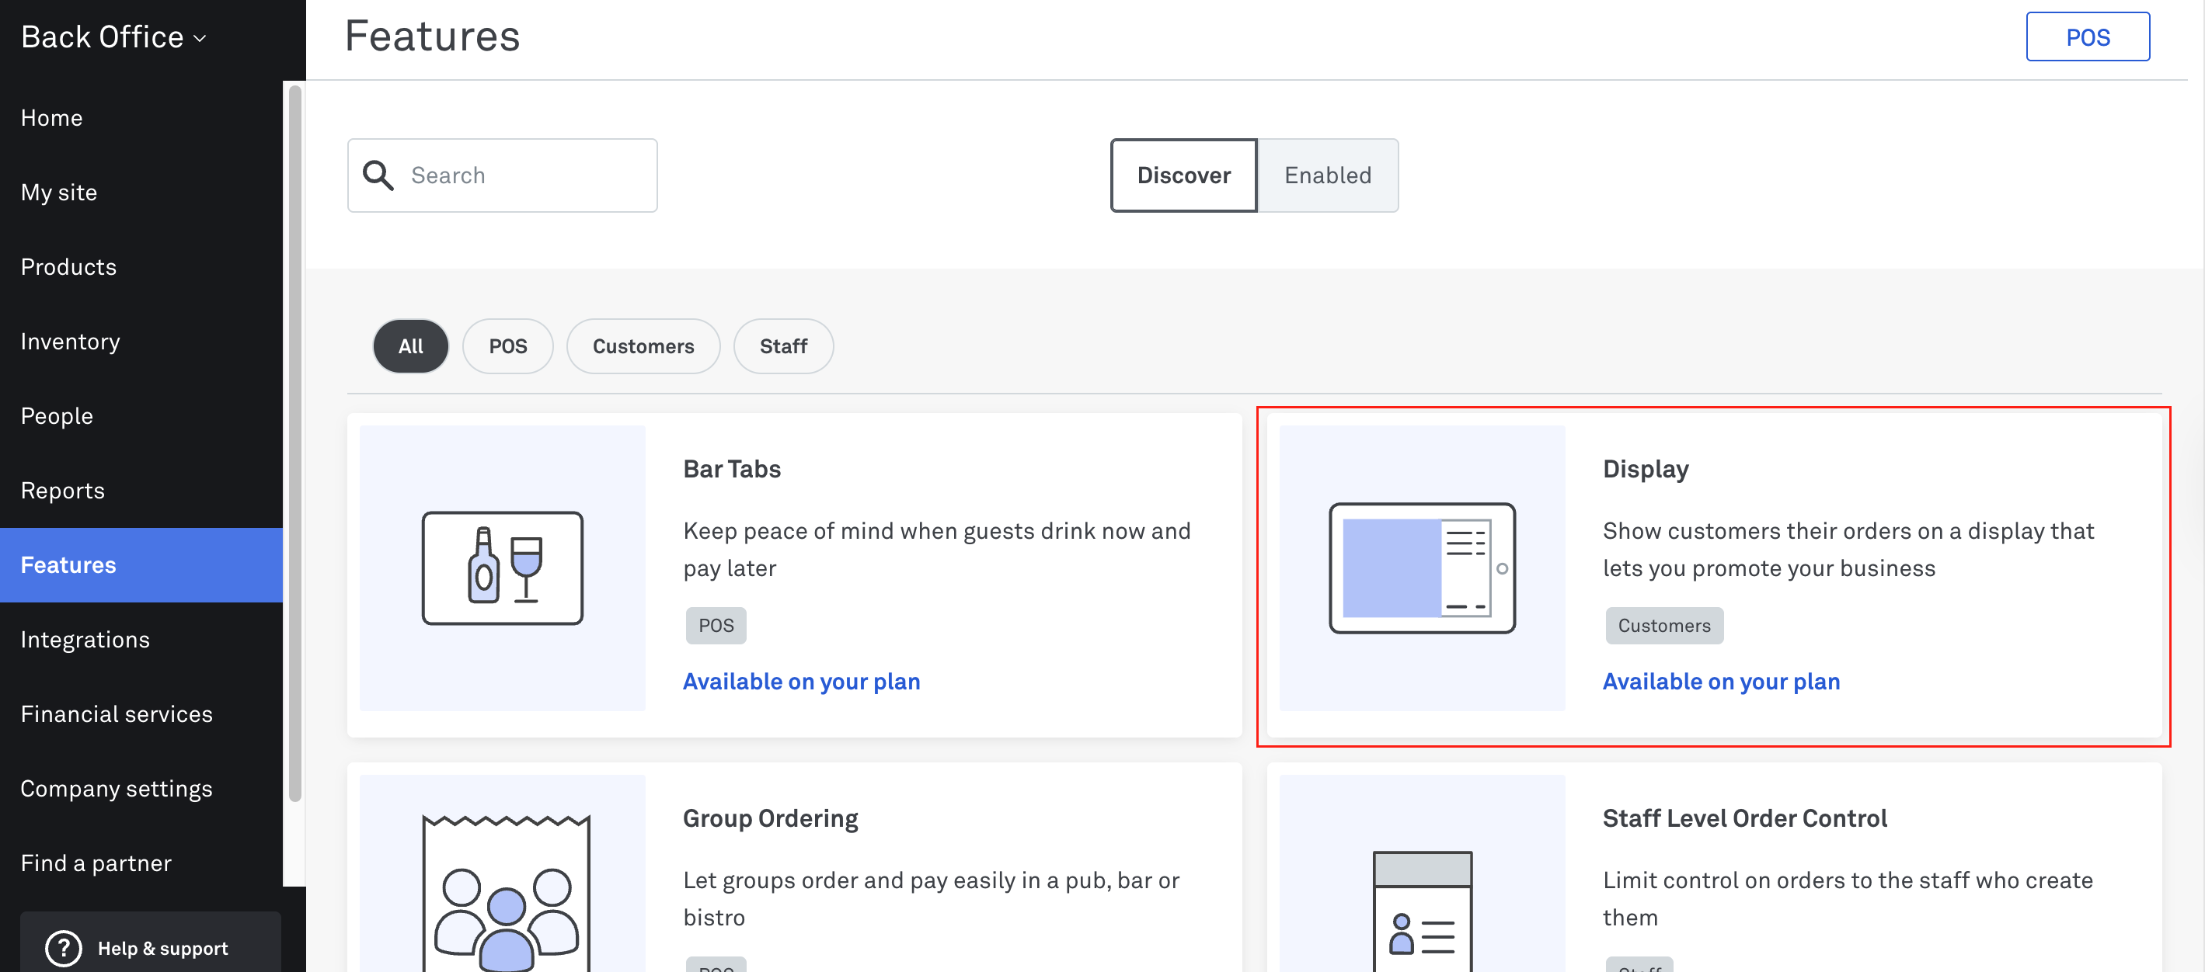Open Integrations in the sidebar
Viewport: 2205px width, 972px height.
[x=141, y=639]
